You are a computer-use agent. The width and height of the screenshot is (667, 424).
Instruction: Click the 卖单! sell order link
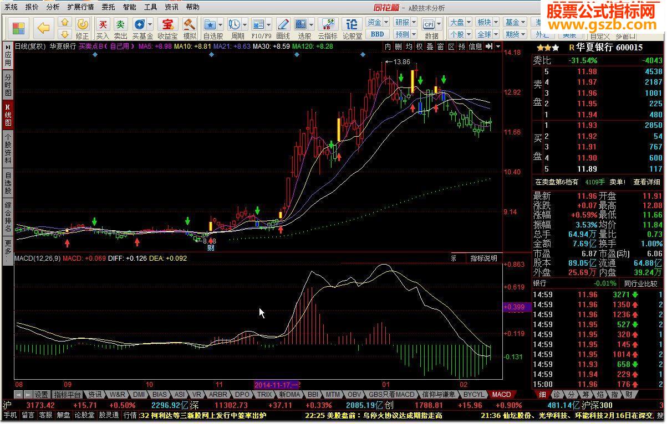coord(618,182)
